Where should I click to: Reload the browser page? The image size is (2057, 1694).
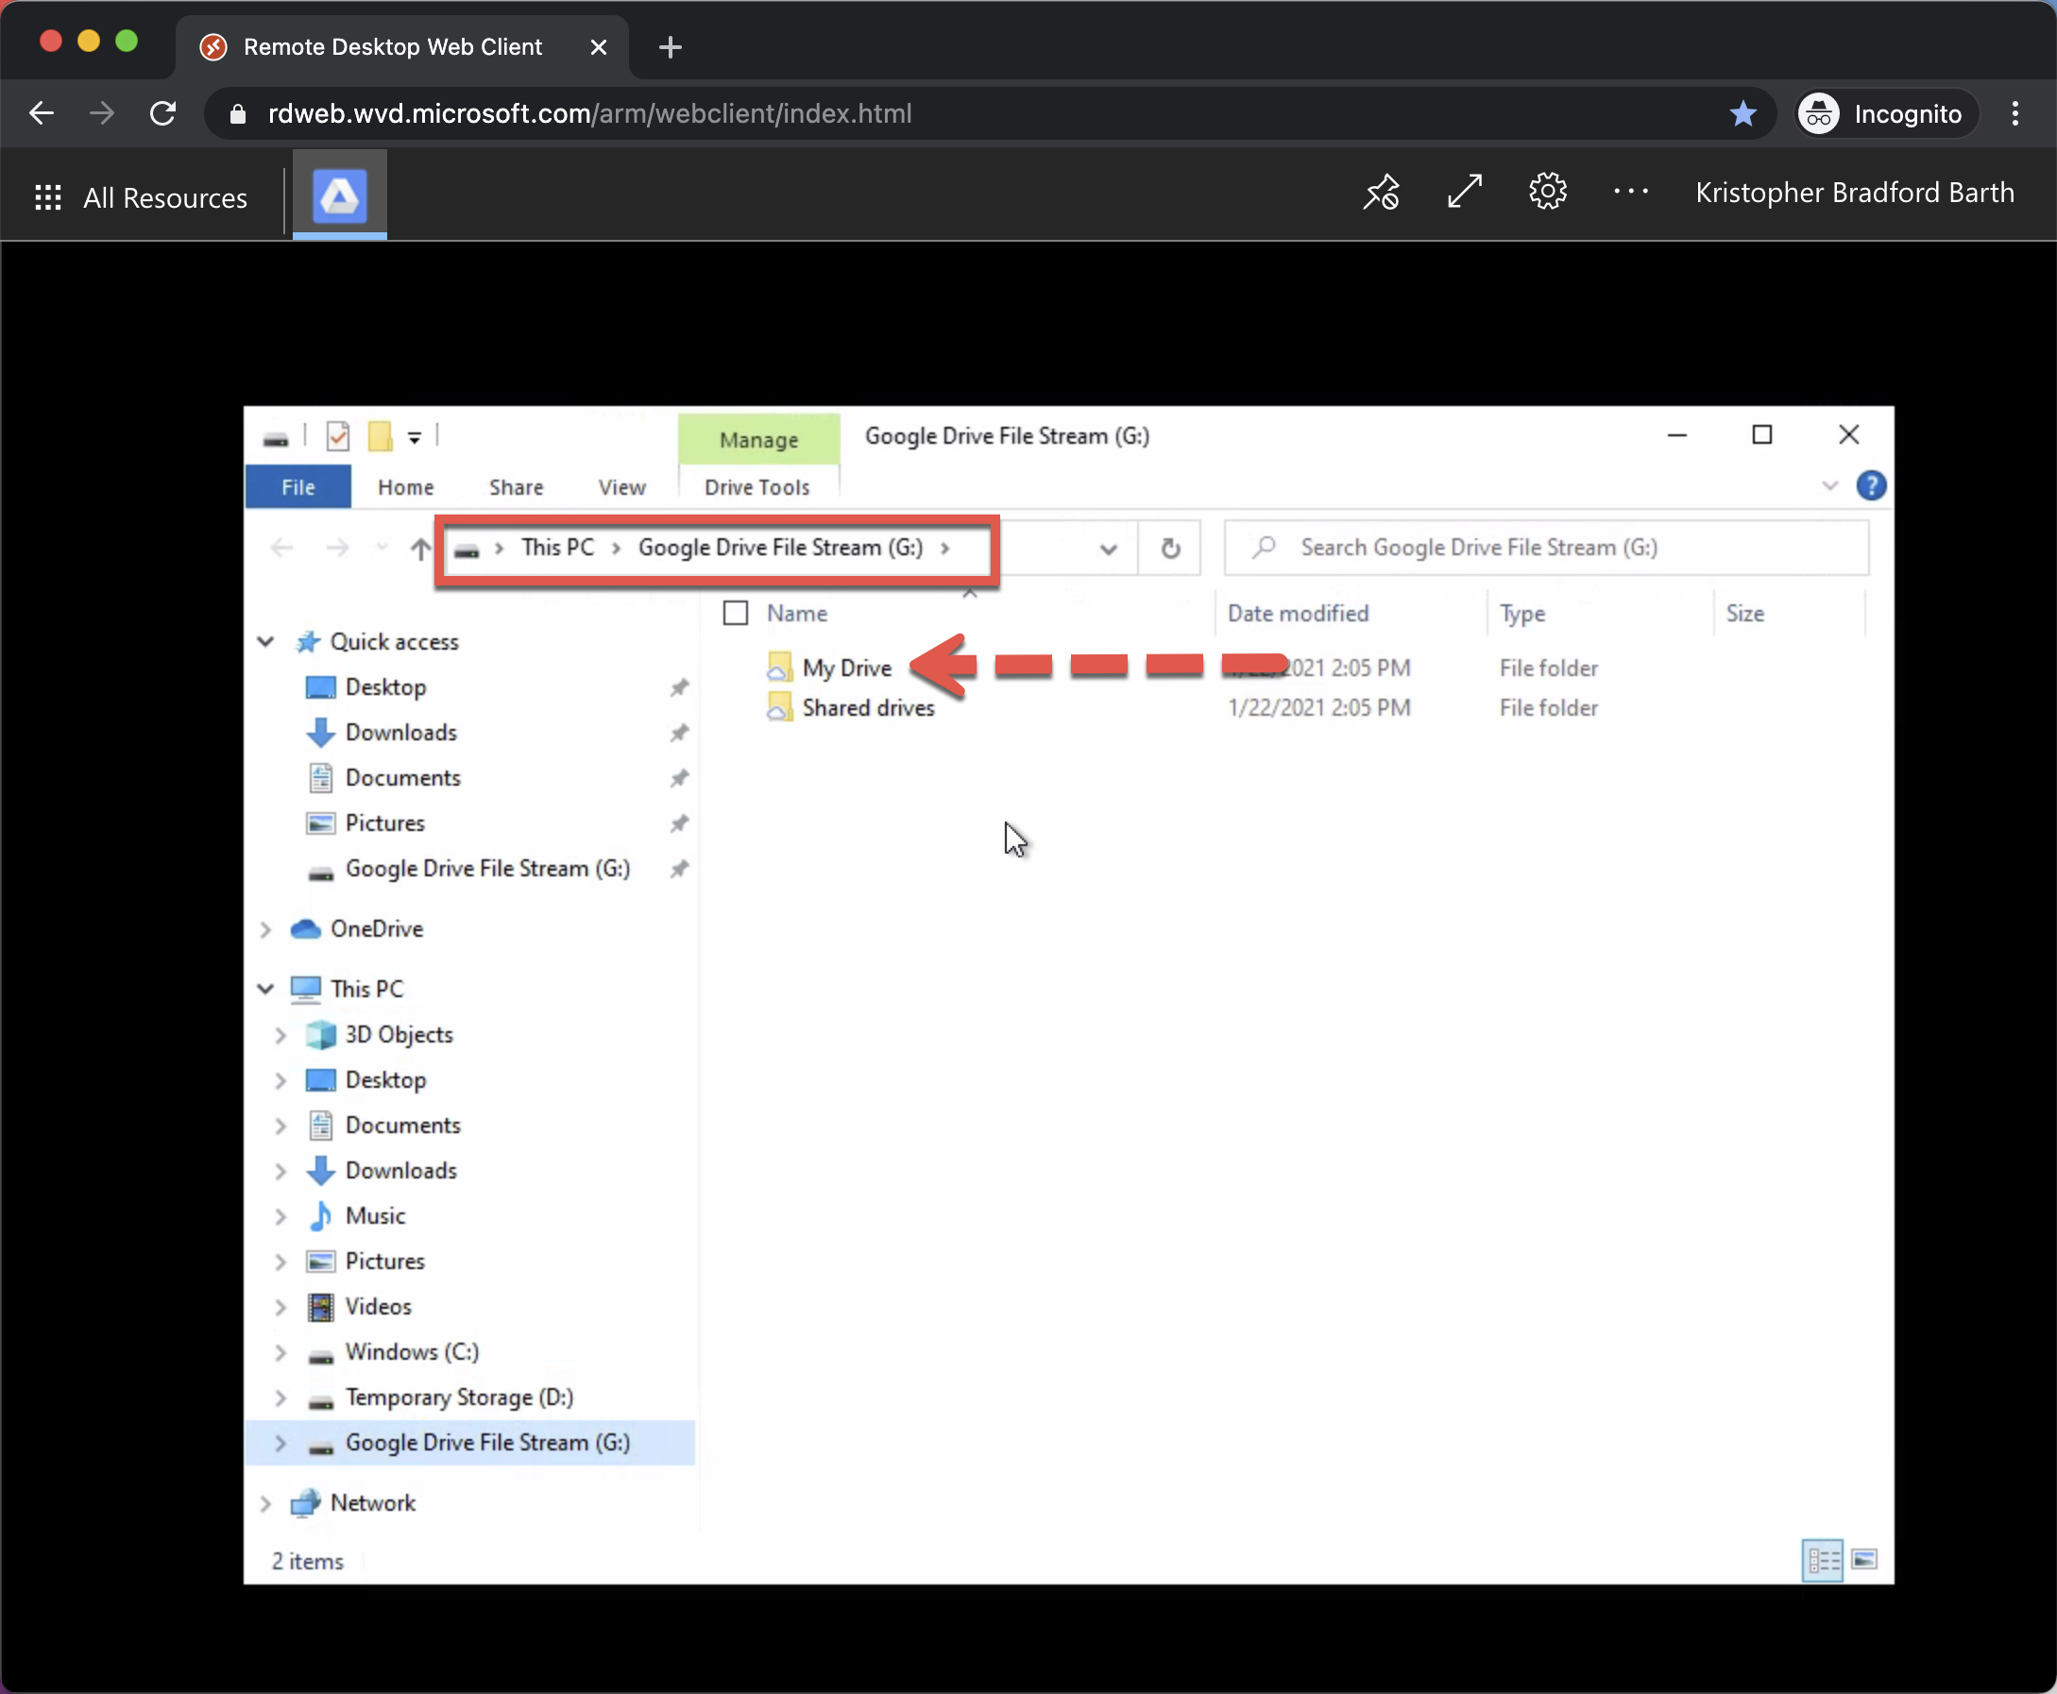pos(163,114)
